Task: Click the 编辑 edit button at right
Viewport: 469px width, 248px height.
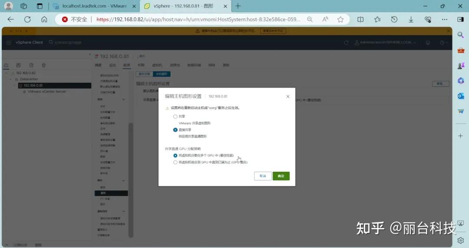Action: click(x=440, y=84)
